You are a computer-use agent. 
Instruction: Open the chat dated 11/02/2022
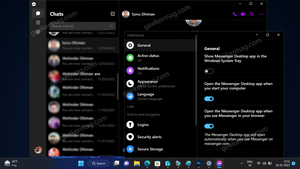tap(82, 107)
